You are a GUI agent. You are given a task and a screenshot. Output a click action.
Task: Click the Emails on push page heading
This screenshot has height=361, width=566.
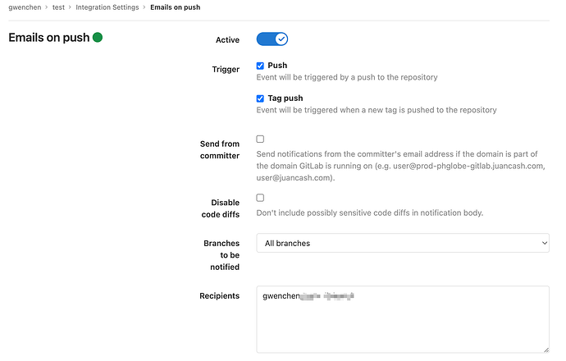click(x=48, y=38)
